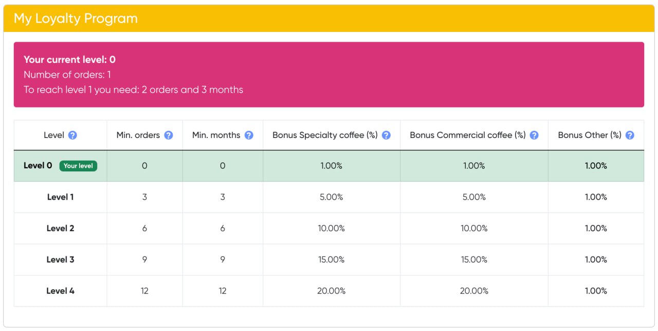Click the question mark beside Min. months
Viewport: 658px width, 331px height.
click(249, 135)
